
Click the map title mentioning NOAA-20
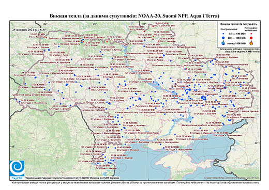(x=134, y=16)
